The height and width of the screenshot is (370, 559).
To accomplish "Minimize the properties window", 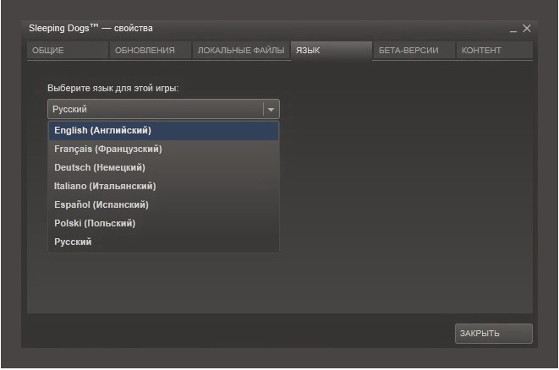I will [x=512, y=30].
